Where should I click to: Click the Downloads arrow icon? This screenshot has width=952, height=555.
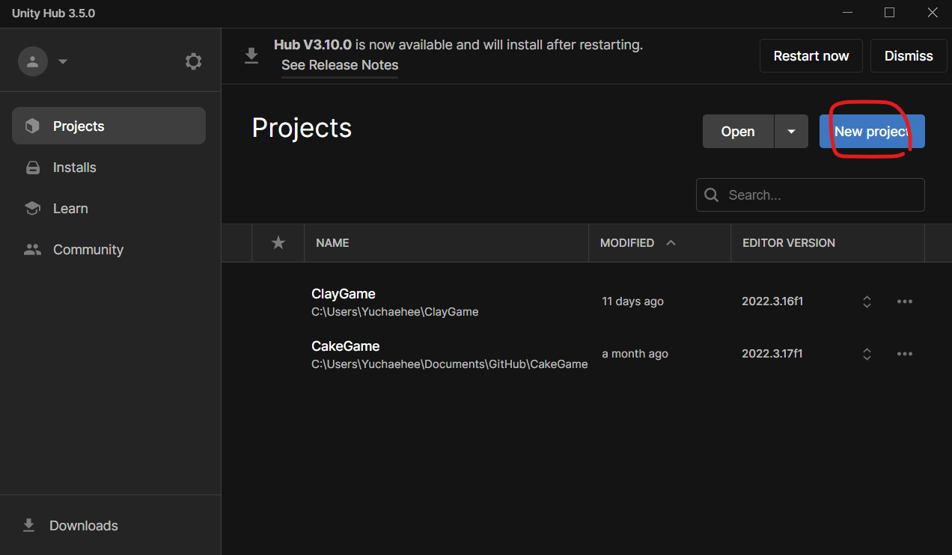click(29, 525)
